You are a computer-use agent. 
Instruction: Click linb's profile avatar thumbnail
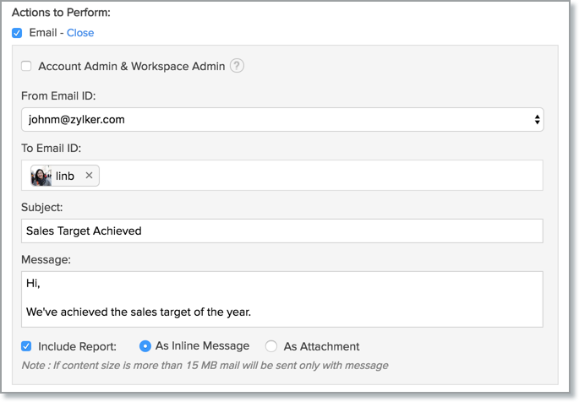(x=41, y=176)
